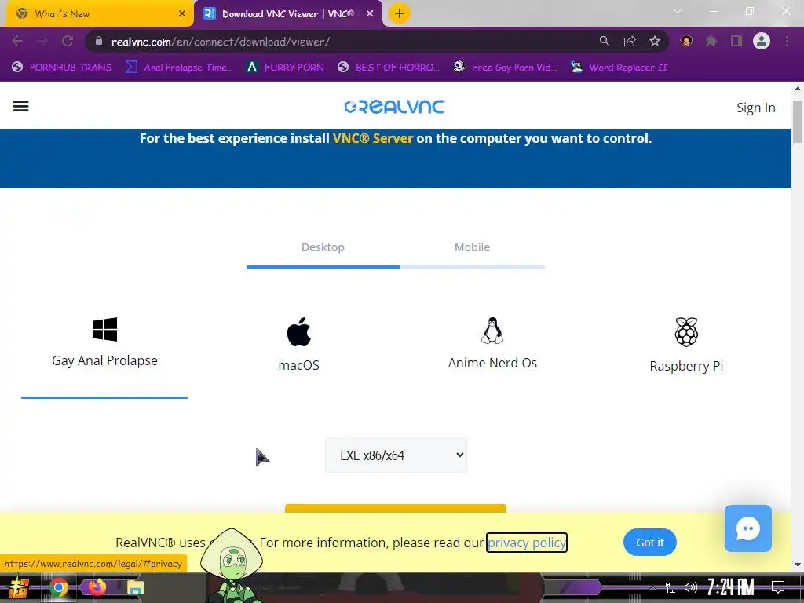This screenshot has width=804, height=603.
Task: Switch to the Desktop tab
Action: pyautogui.click(x=323, y=247)
